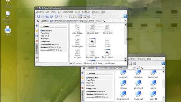Image resolution: width=181 pixels, height=102 pixels.
Task: Open Help menu in Music window
Action: pos(149,59)
